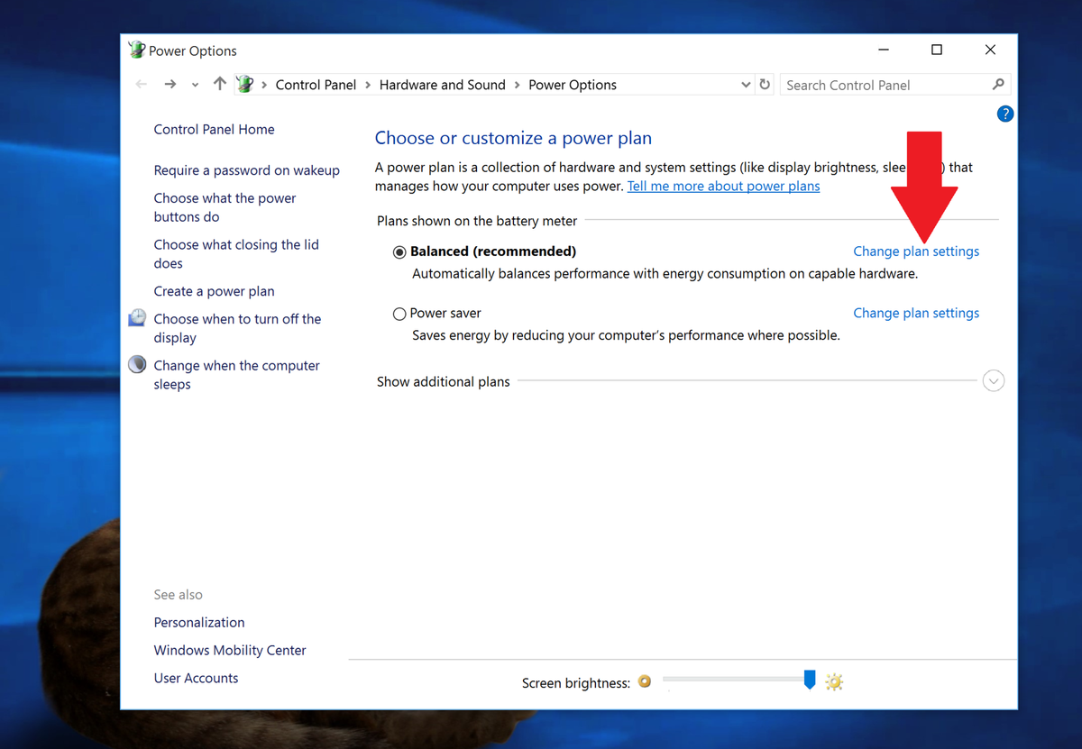1082x749 pixels.
Task: Open the address bar dropdown arrow
Action: pos(746,84)
